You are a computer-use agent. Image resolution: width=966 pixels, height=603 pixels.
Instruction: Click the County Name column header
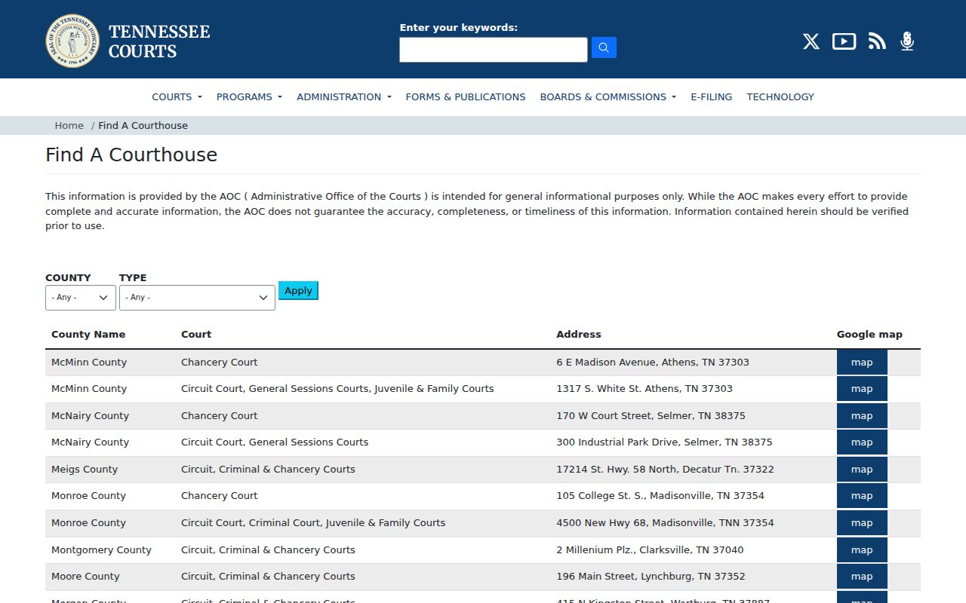tap(88, 335)
